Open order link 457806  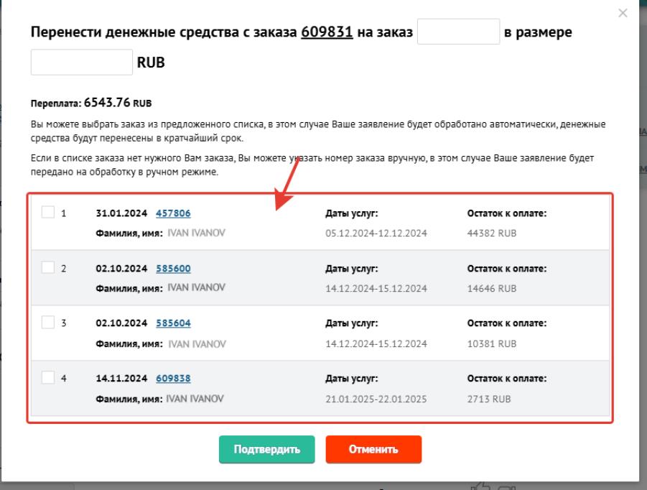click(173, 213)
